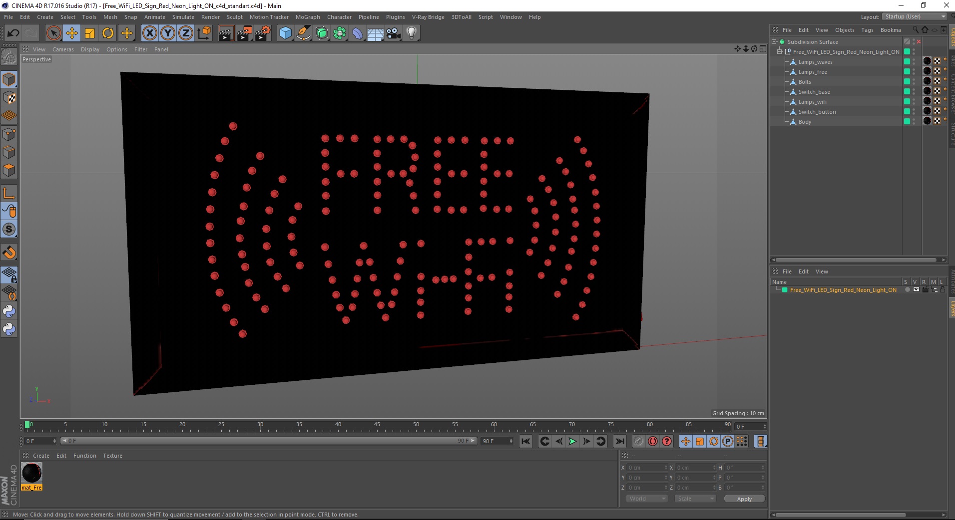
Task: Toggle layer visibility for Free_WiFi layer
Action: tap(916, 290)
